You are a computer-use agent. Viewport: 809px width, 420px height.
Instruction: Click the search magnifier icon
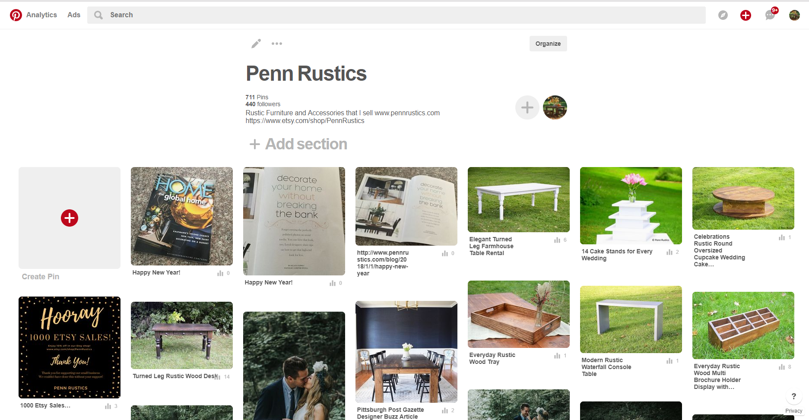[98, 15]
